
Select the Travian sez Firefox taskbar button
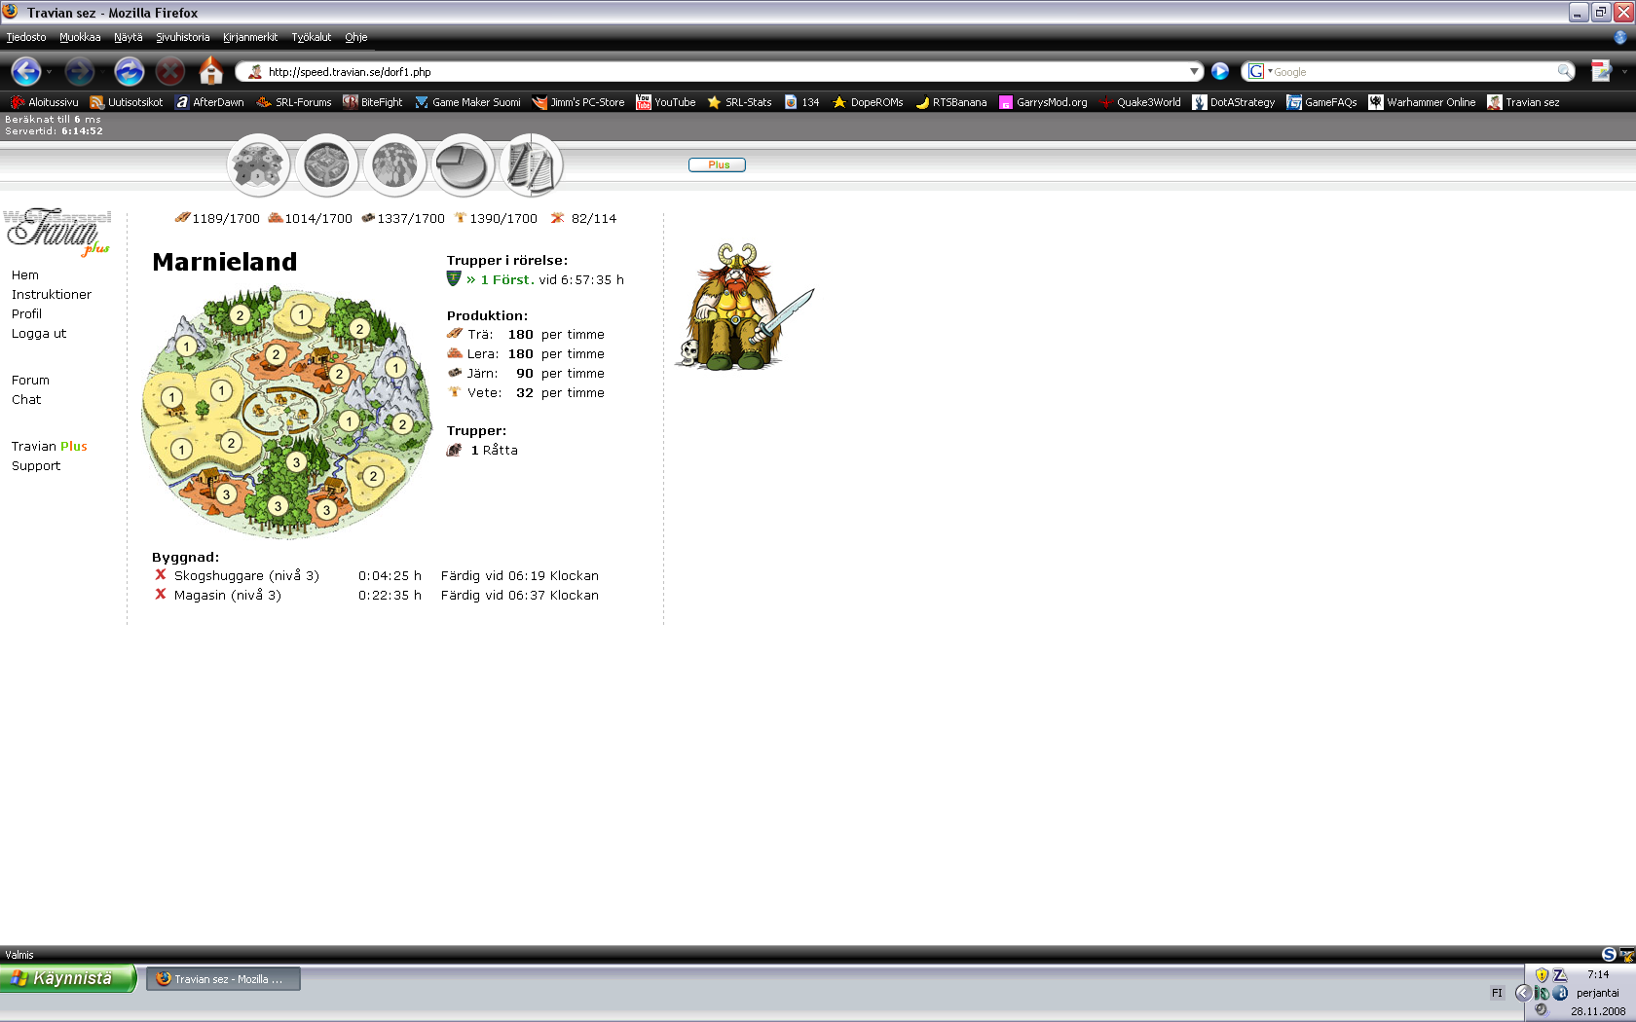click(x=223, y=979)
